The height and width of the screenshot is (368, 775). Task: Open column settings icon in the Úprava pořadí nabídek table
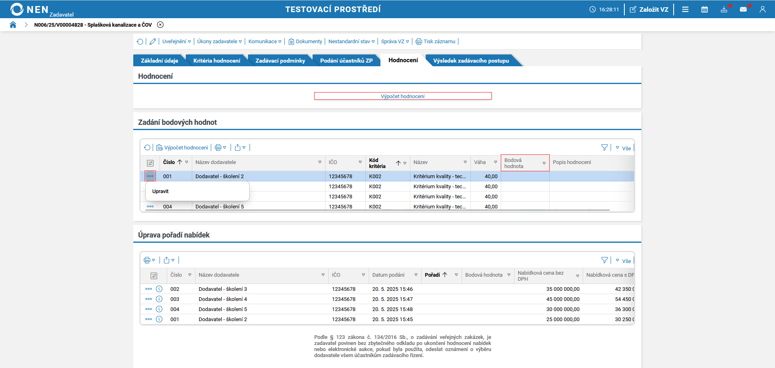pyautogui.click(x=154, y=276)
